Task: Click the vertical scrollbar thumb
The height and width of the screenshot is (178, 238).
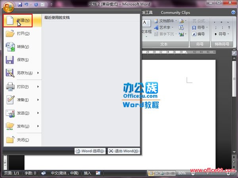Action: pos(234,79)
